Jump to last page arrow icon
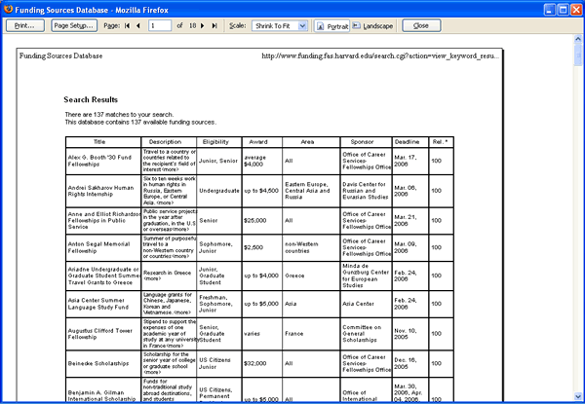 pos(214,25)
